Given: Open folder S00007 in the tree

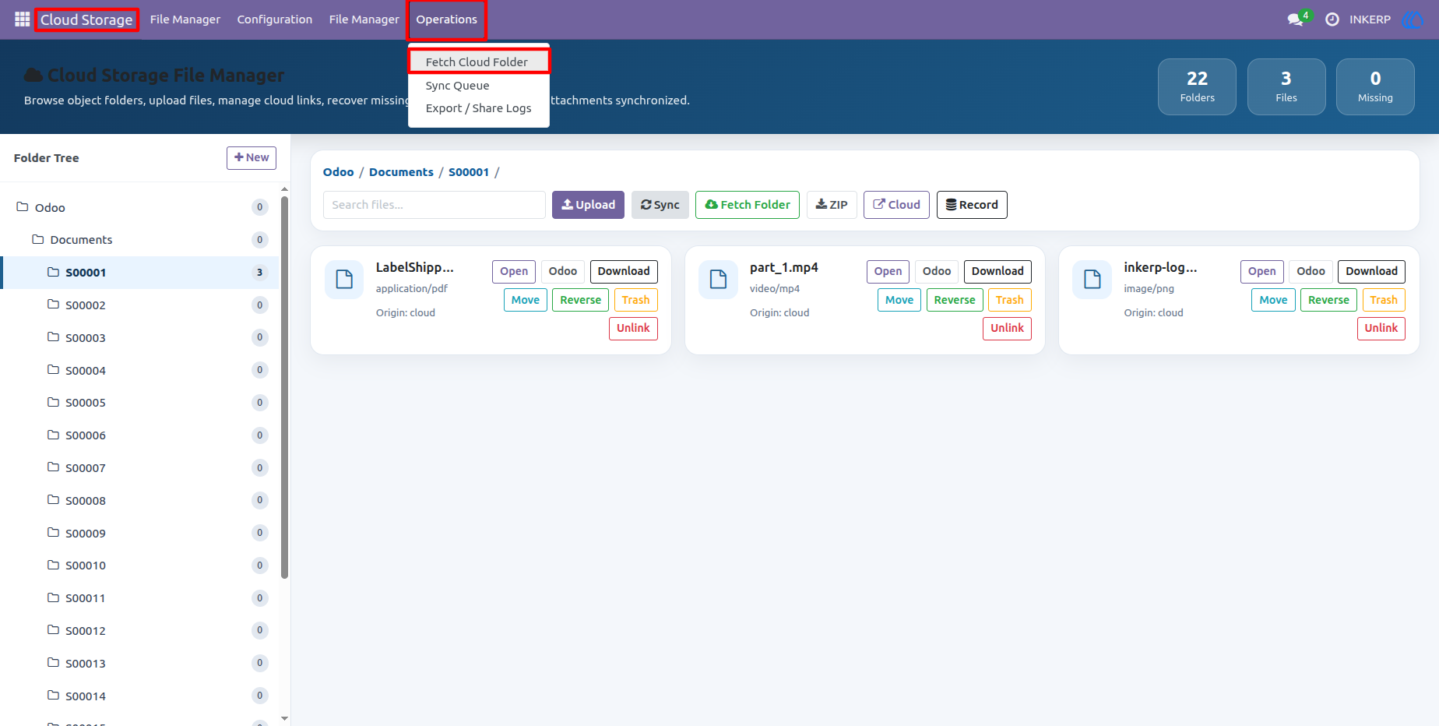Looking at the screenshot, I should pyautogui.click(x=140, y=468).
